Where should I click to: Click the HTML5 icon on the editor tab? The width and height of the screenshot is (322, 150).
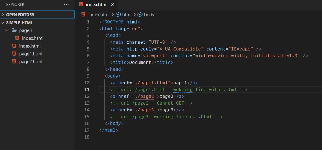(x=81, y=4)
